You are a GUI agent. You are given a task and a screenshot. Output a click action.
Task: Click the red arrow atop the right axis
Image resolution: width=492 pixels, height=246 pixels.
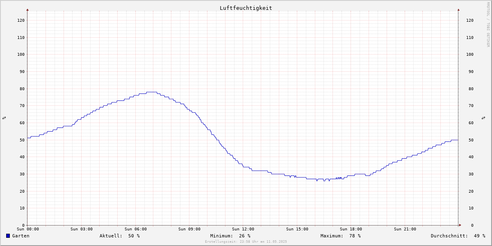pyautogui.click(x=458, y=9)
